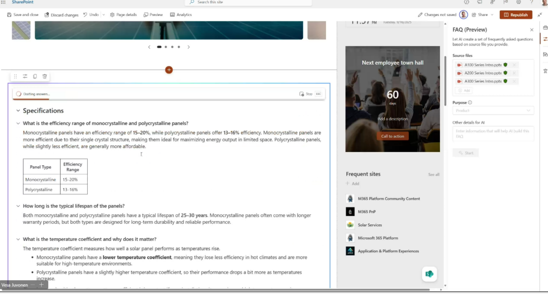Duplicate the web part
This screenshot has width=548, height=294.
[35, 76]
